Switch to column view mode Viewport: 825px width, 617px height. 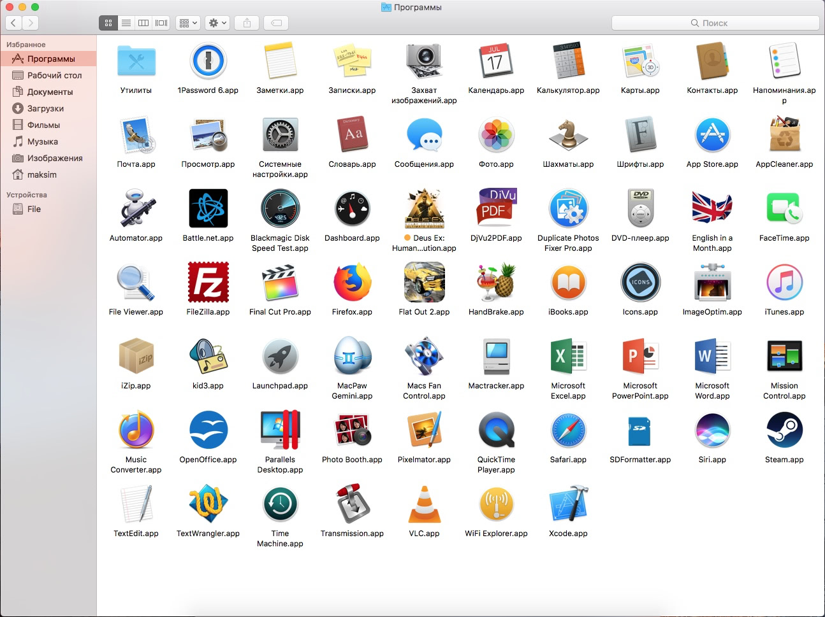[x=143, y=23]
